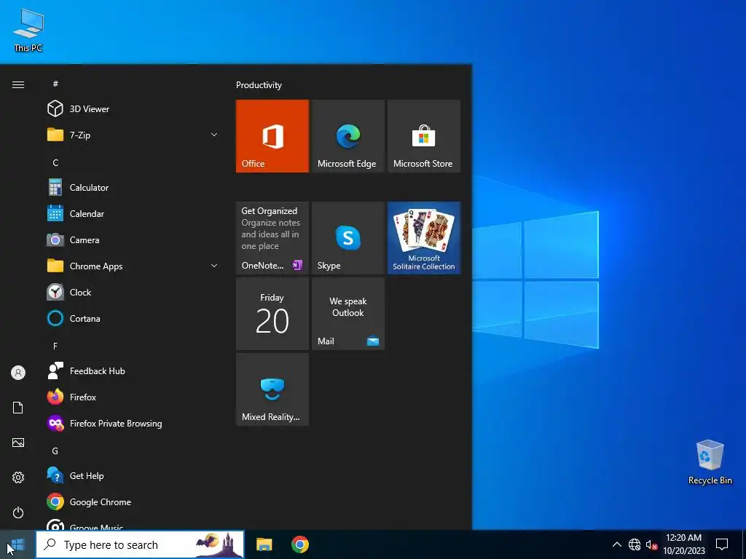Click the muted volume tray icon
Screen dimensions: 746x559
pyautogui.click(x=651, y=544)
